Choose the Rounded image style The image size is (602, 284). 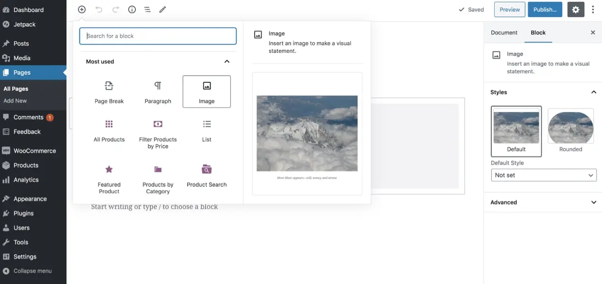[571, 131]
